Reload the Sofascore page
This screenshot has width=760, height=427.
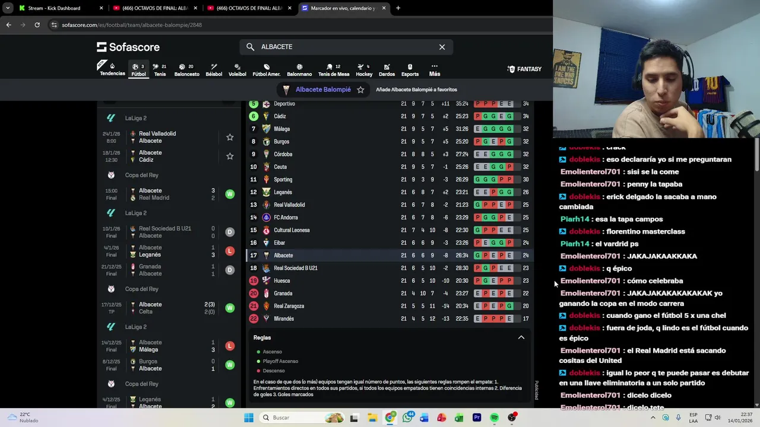(37, 25)
